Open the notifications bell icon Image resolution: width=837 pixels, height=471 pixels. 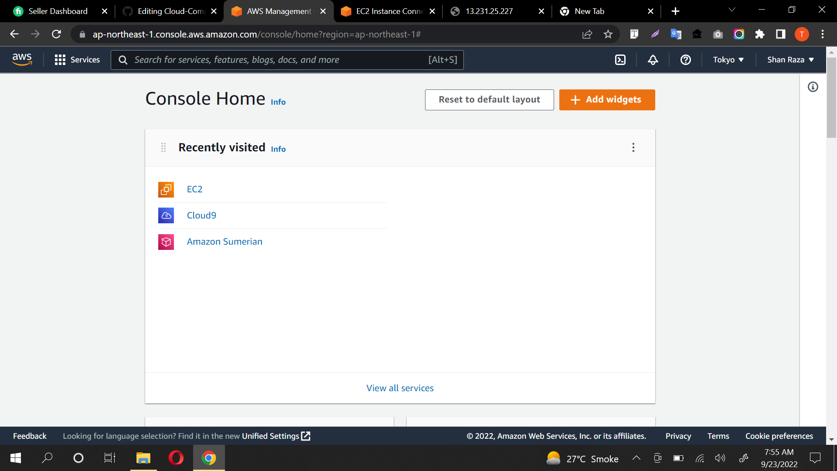click(653, 60)
